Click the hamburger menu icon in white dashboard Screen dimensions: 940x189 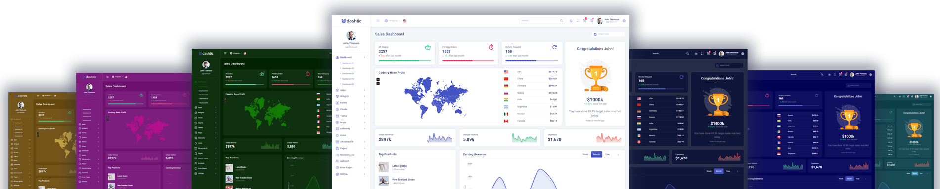(x=378, y=21)
